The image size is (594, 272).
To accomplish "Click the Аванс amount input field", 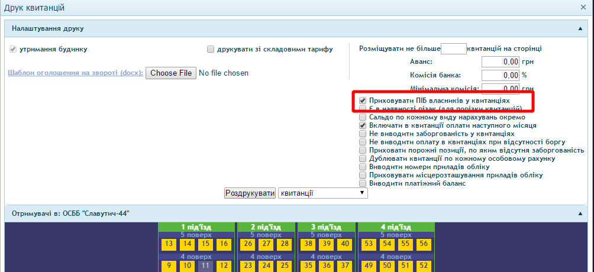I will 501,62.
